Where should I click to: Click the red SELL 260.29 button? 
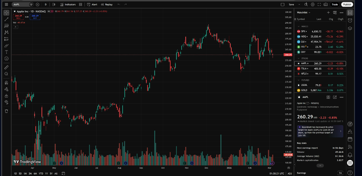click(18, 17)
